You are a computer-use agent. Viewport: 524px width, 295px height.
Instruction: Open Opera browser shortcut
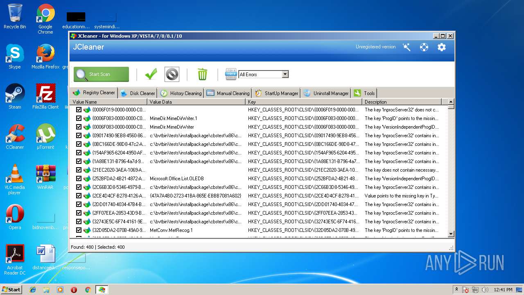coord(15,217)
